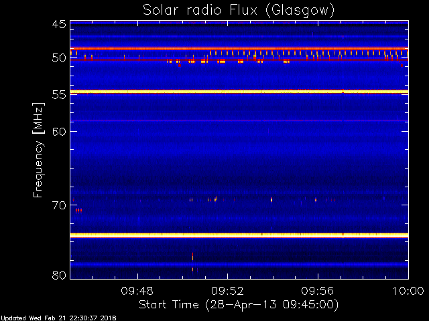
Task: Click the 50 frequency tick label
Action: coord(59,58)
